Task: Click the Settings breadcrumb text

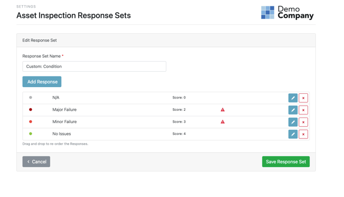Action: click(x=26, y=7)
